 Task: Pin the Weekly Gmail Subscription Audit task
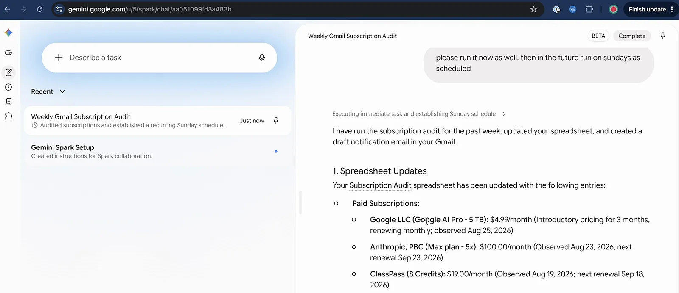click(276, 121)
